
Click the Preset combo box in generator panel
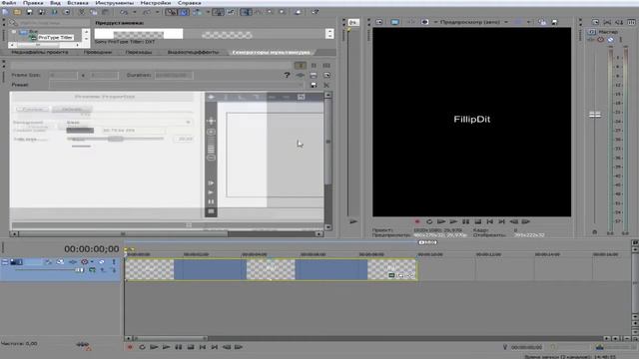tap(176, 85)
